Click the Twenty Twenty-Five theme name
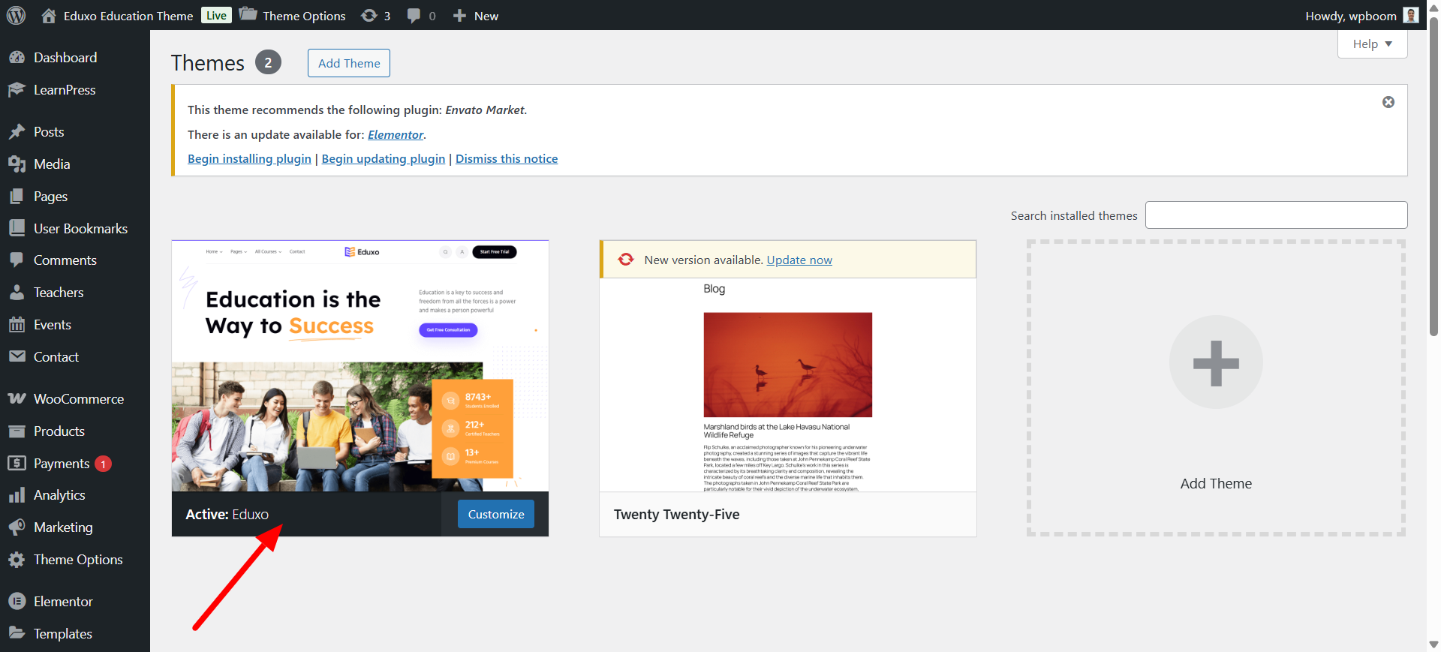 point(676,515)
